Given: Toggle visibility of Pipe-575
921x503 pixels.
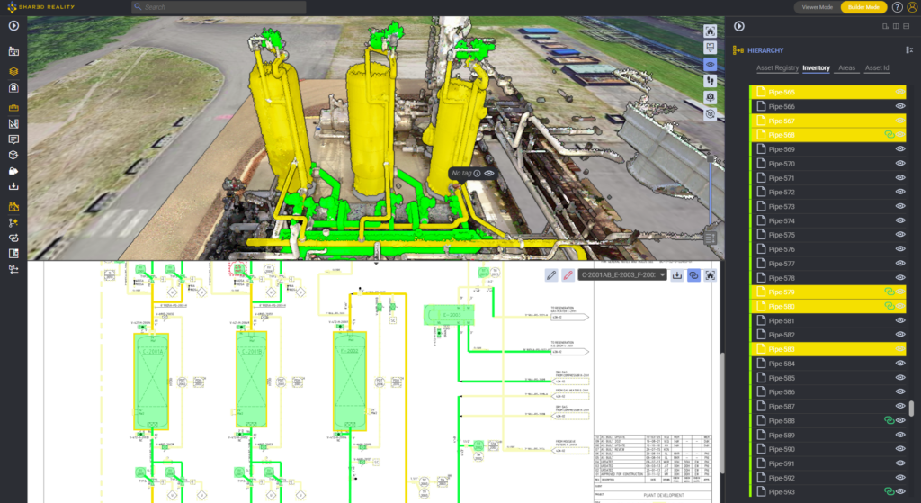Looking at the screenshot, I should pos(899,235).
